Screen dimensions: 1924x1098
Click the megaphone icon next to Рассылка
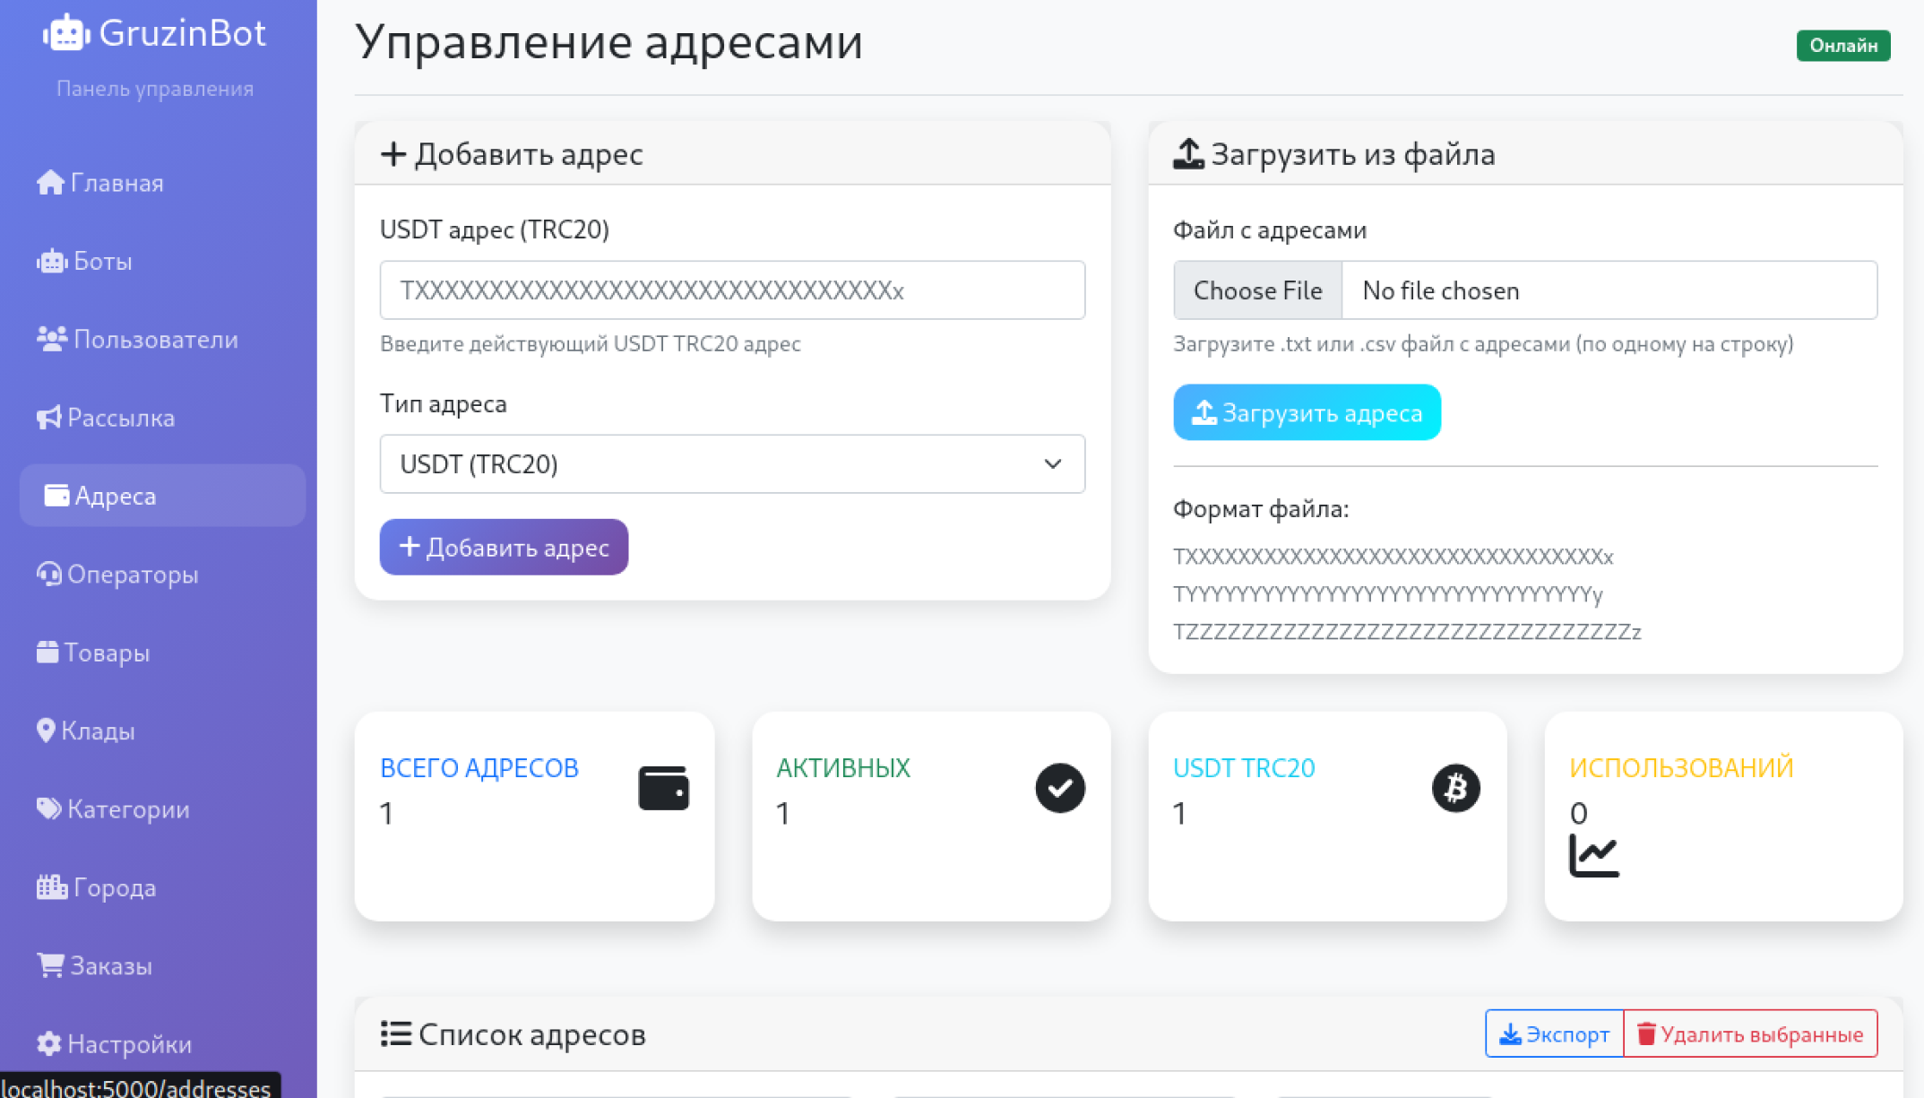[48, 418]
